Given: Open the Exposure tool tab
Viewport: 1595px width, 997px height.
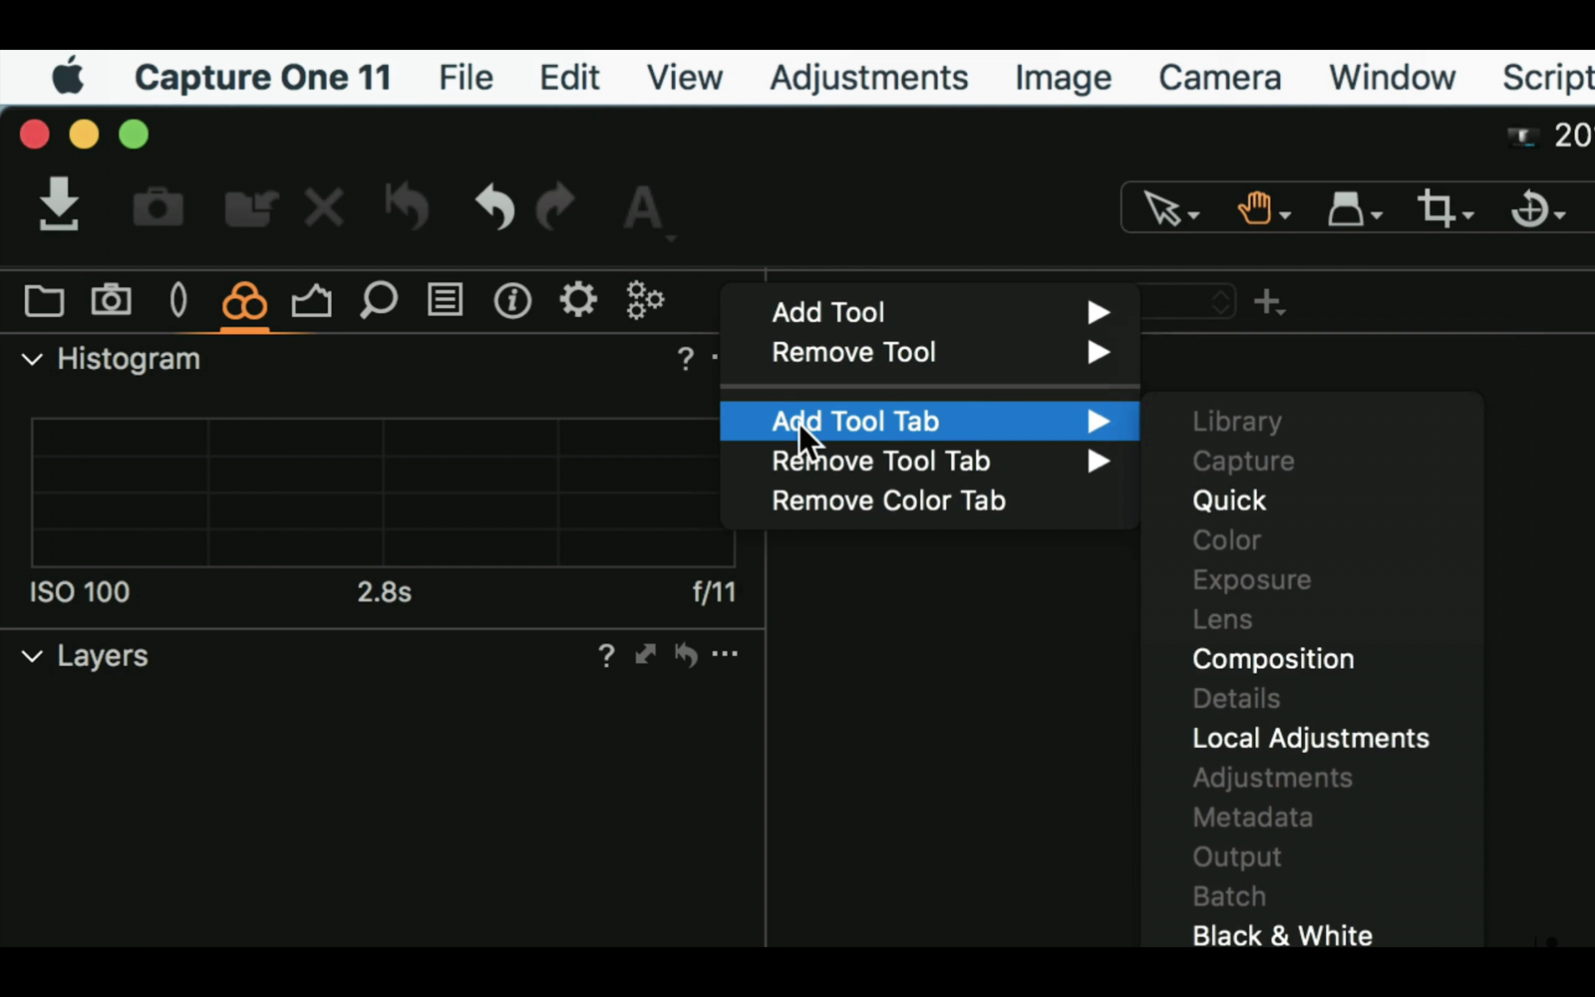Looking at the screenshot, I should click(312, 300).
